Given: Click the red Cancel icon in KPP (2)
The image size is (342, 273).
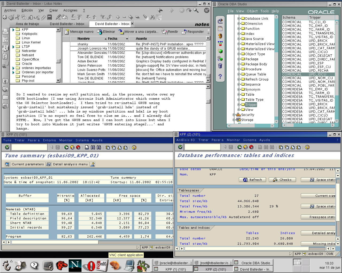Looking at the screenshot, I should tap(251, 147).
